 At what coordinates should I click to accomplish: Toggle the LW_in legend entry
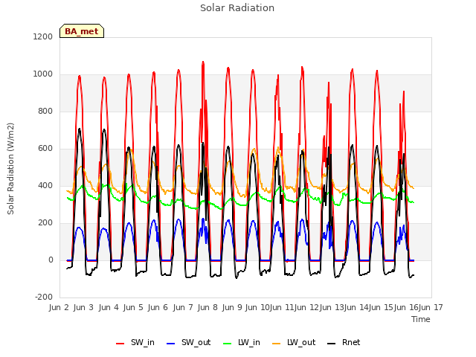point(242,342)
